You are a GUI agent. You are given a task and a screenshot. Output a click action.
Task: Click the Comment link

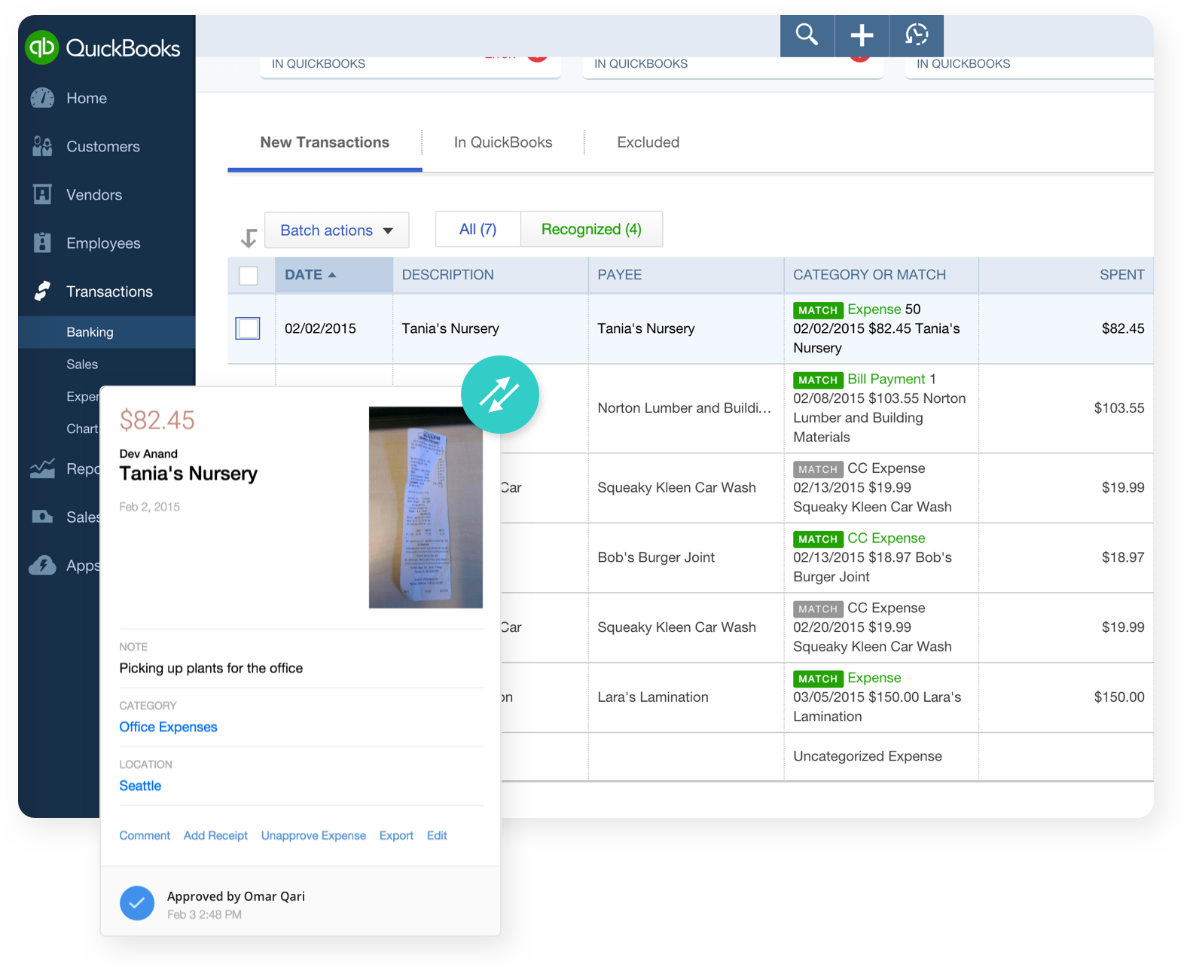pos(145,835)
